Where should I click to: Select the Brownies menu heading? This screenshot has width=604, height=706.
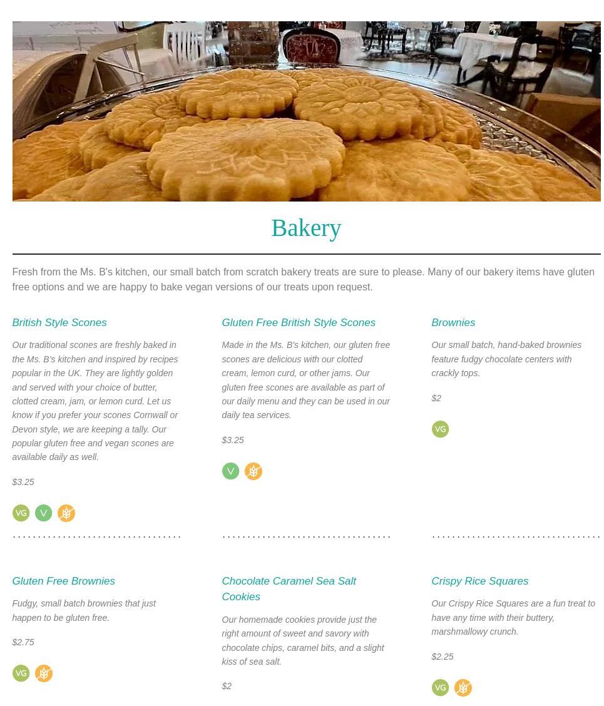453,322
